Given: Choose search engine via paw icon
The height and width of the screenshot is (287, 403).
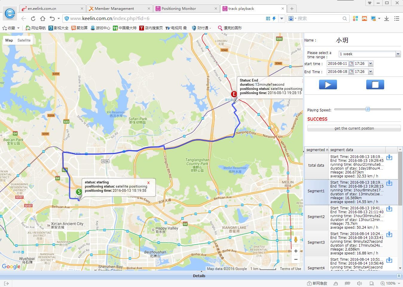Looking at the screenshot, I should [x=291, y=19].
